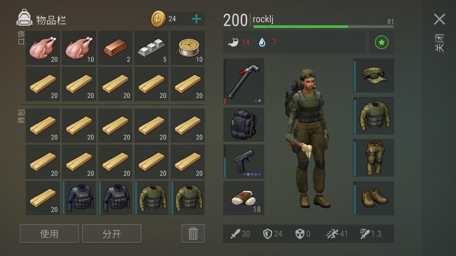This screenshot has height=256, width=456.
Task: Select the pistol in weapon slot
Action: [244, 161]
